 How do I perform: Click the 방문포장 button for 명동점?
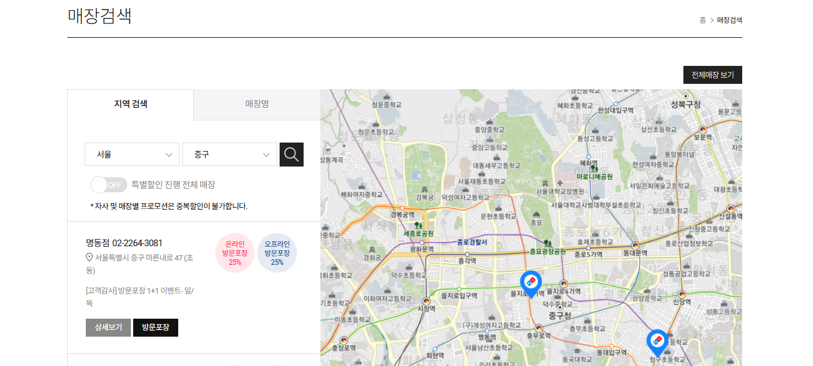pos(155,328)
